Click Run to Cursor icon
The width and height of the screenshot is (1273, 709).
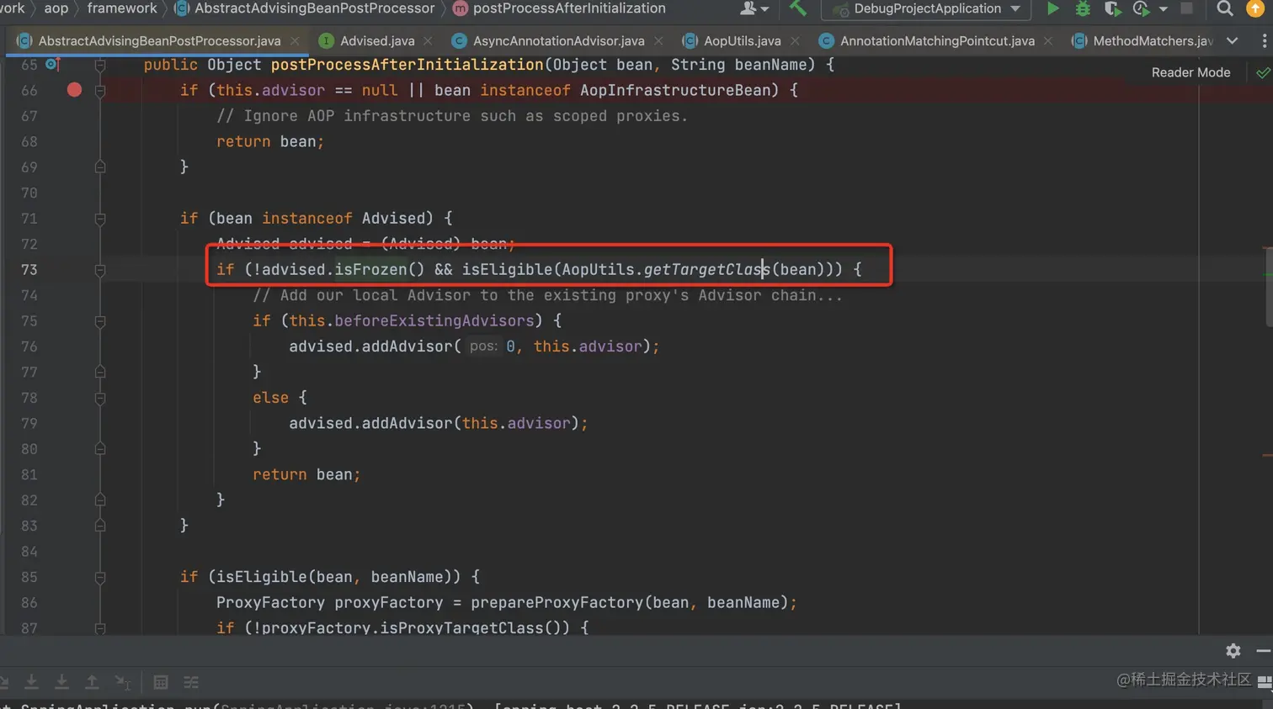coord(123,682)
